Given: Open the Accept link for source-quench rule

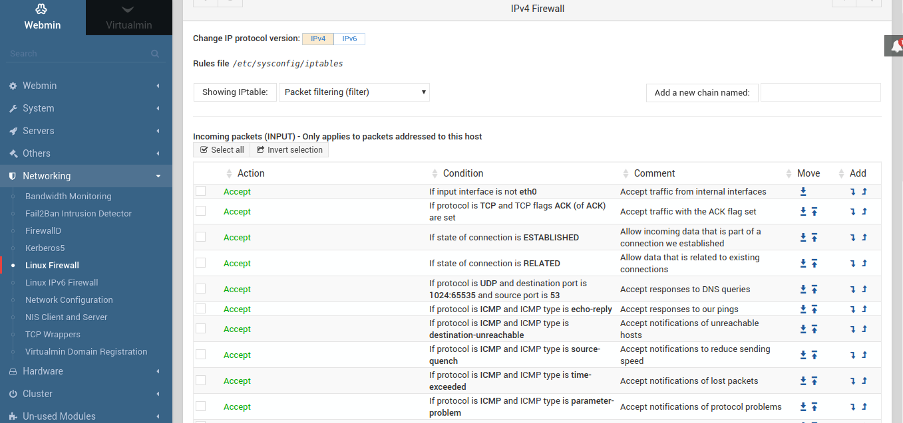Looking at the screenshot, I should coord(237,355).
